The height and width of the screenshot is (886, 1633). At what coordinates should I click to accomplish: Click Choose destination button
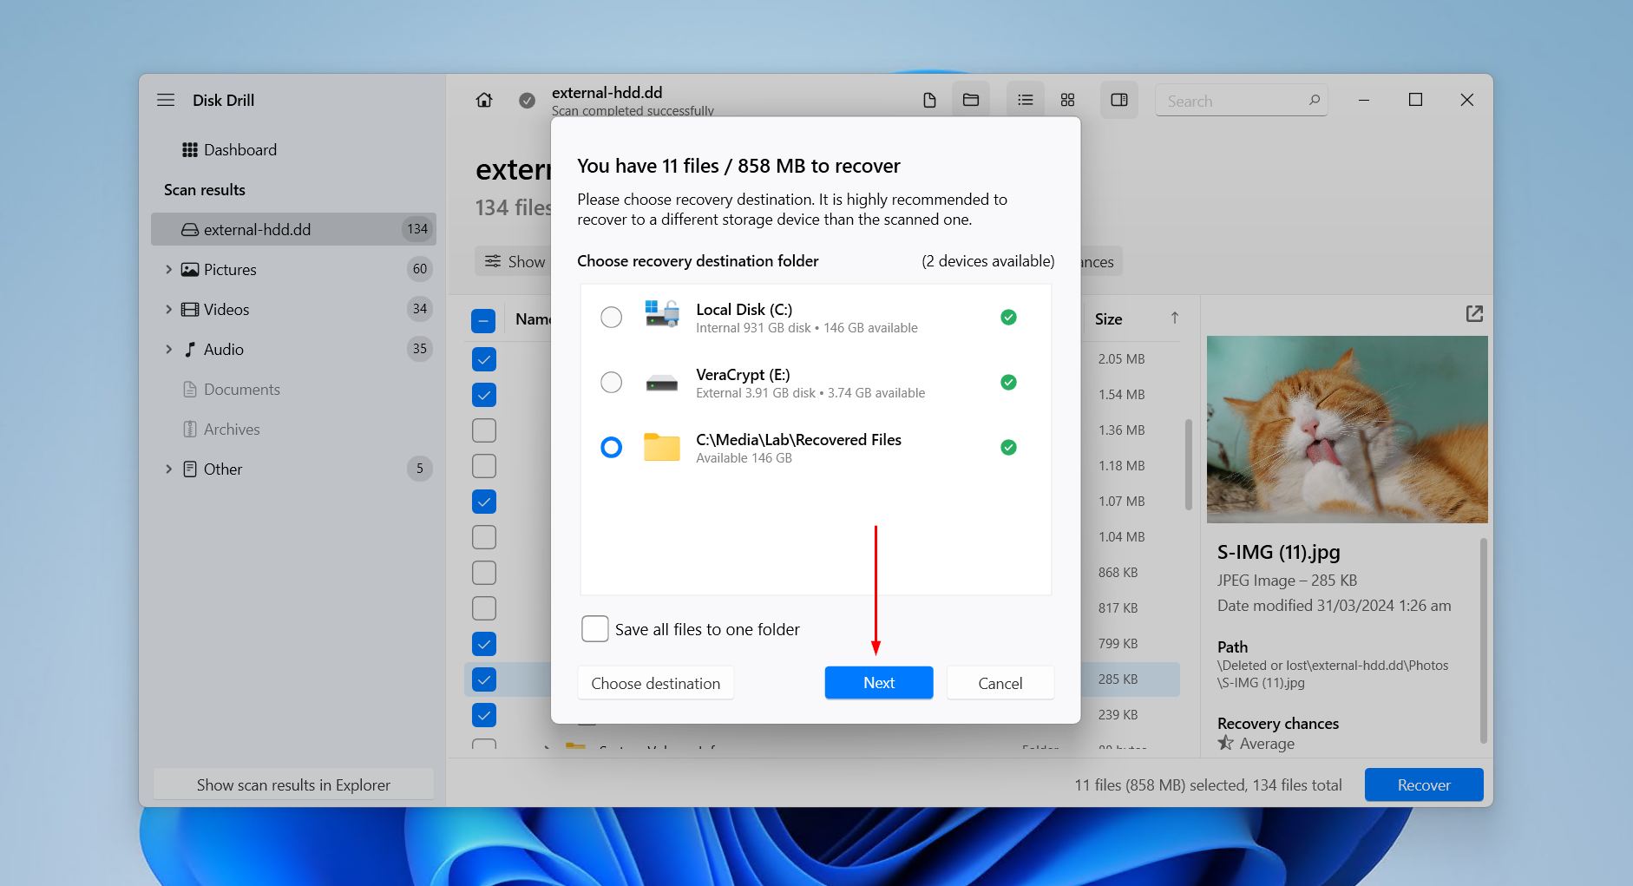[656, 683]
